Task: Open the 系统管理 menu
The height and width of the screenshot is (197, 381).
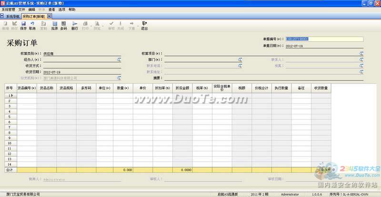Action: pyautogui.click(x=9, y=9)
